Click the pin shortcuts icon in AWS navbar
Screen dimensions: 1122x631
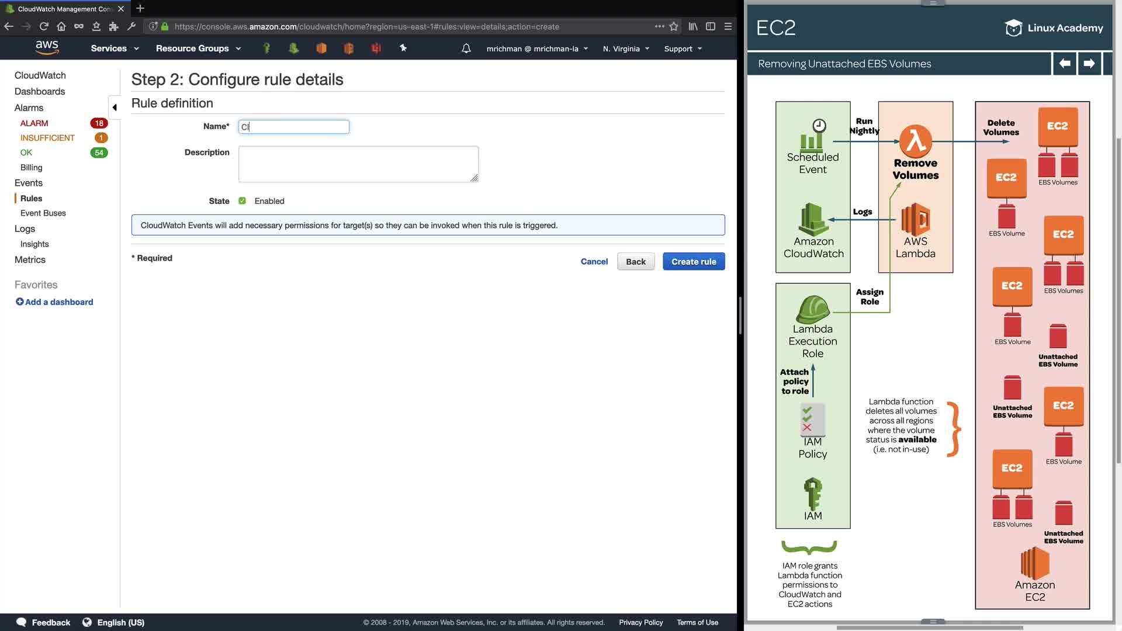(403, 48)
